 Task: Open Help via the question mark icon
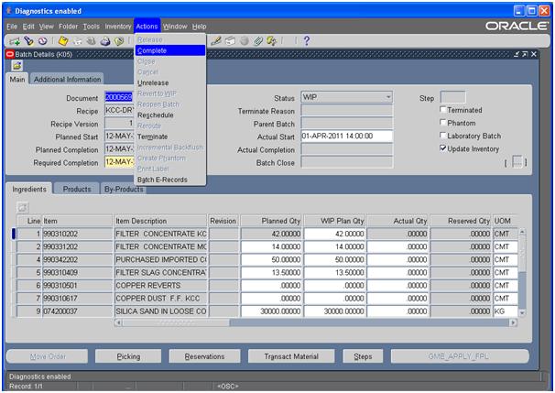tap(306, 41)
